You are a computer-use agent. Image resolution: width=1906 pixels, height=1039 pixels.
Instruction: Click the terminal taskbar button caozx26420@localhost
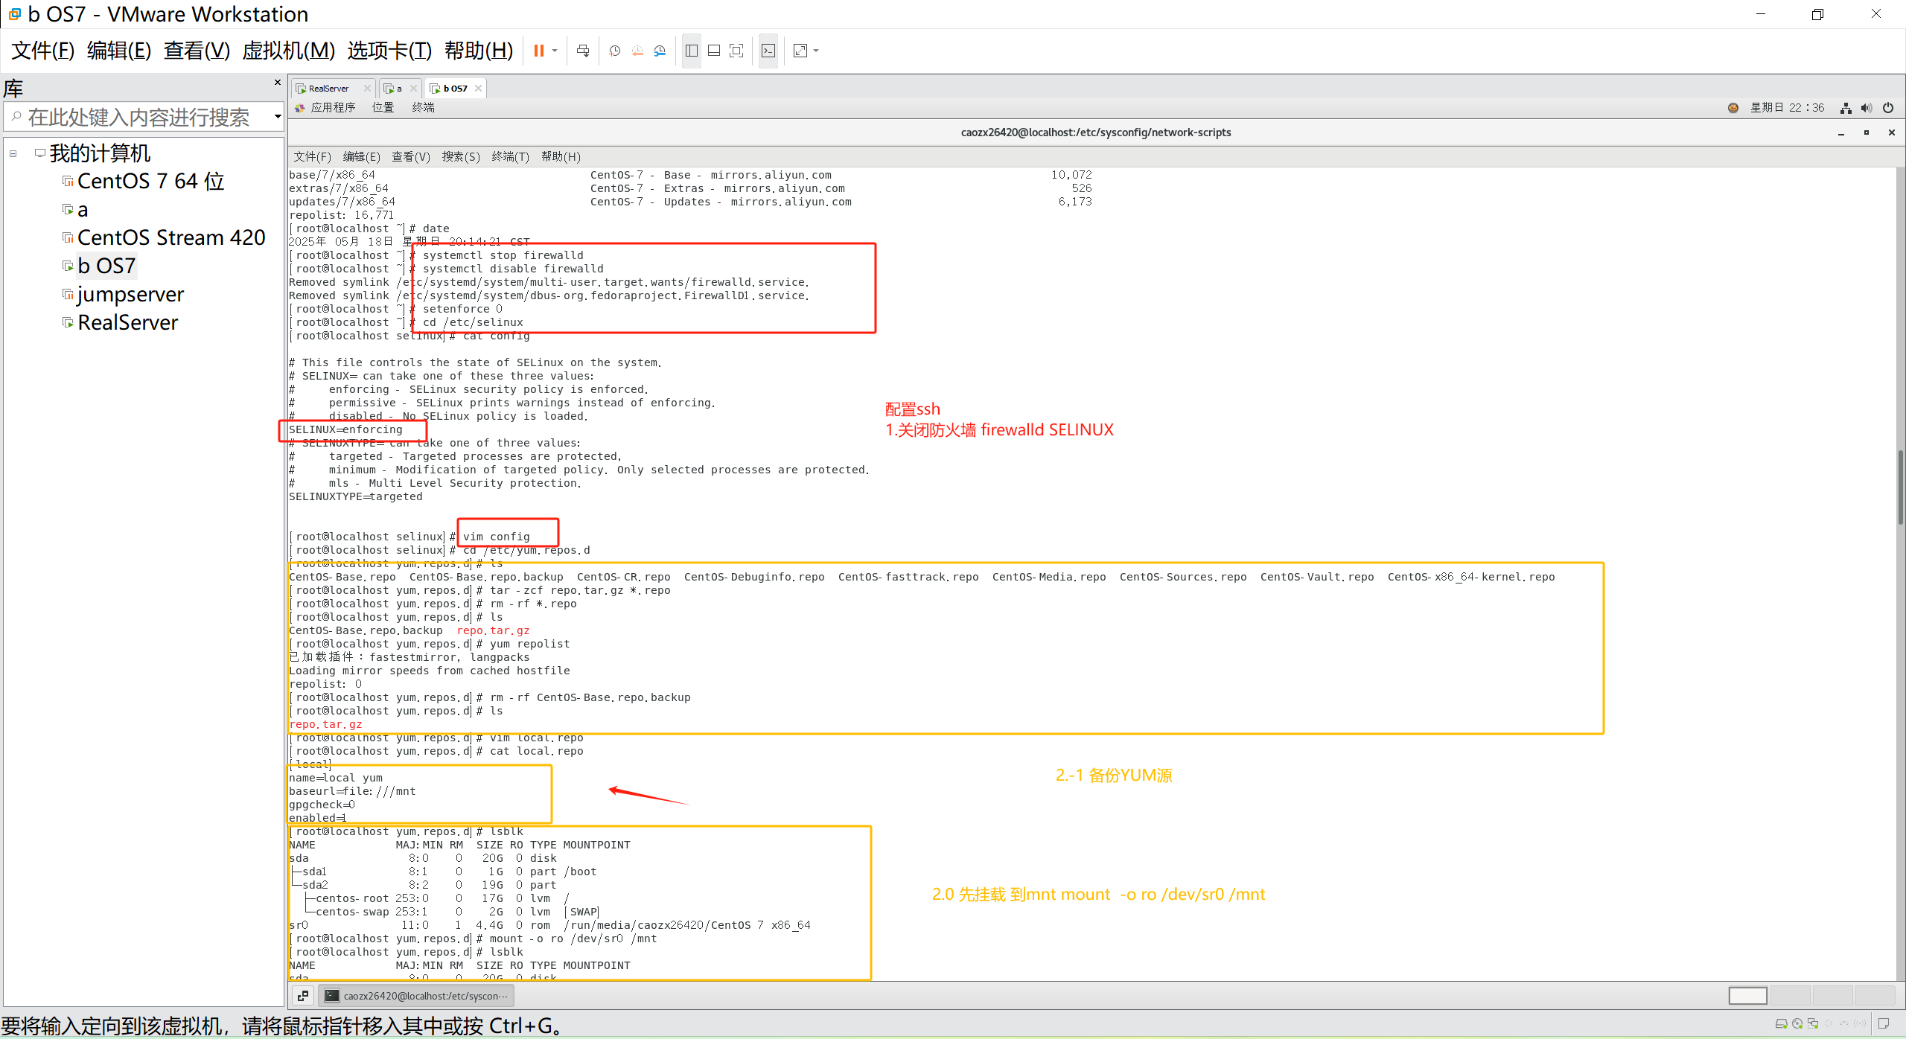point(417,996)
